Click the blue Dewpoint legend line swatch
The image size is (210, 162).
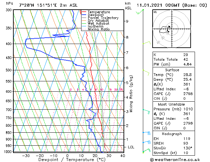click(84, 15)
